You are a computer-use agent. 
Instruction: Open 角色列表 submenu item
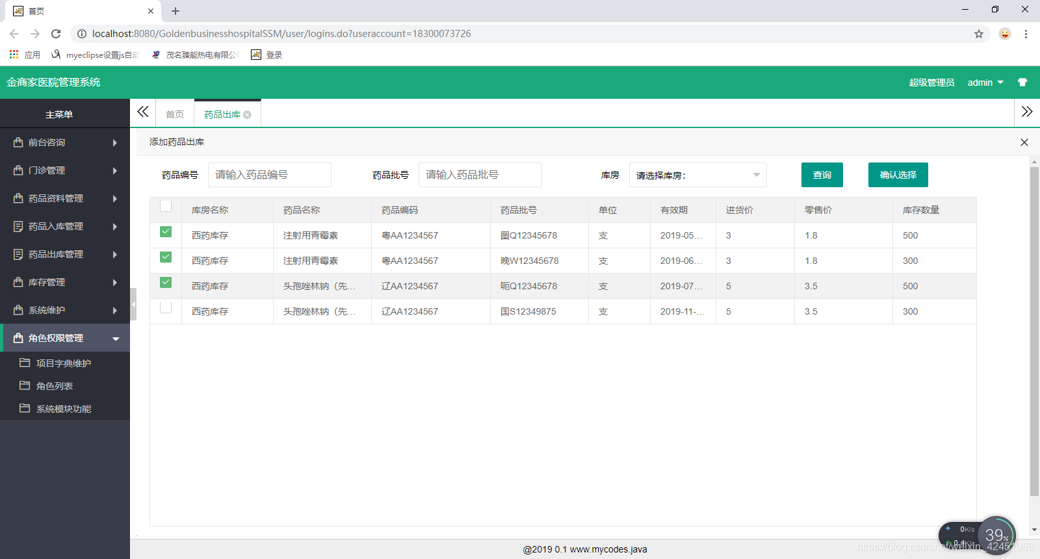[55, 386]
